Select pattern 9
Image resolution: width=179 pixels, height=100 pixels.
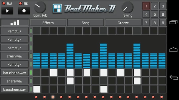click(x=163, y=23)
